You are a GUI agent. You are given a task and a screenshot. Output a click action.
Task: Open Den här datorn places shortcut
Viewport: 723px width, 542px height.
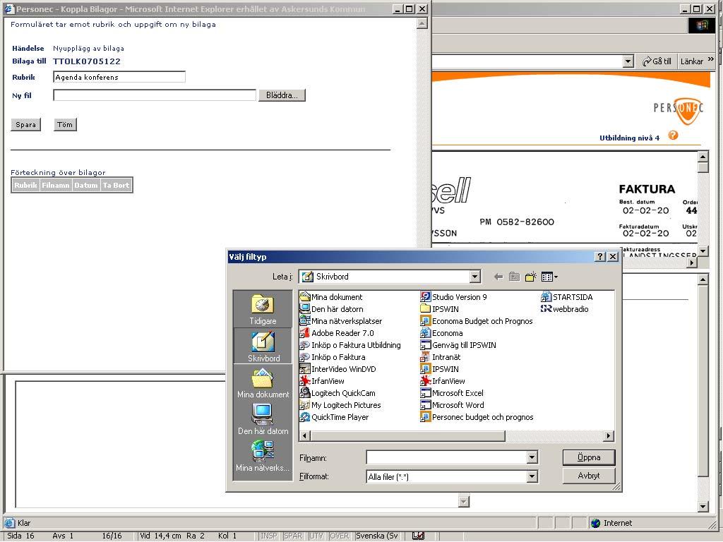point(263,419)
